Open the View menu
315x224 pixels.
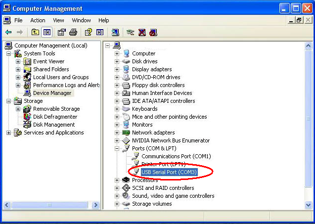[x=58, y=20]
